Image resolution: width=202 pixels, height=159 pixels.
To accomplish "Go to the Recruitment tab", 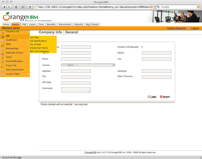I will [x=65, y=25].
